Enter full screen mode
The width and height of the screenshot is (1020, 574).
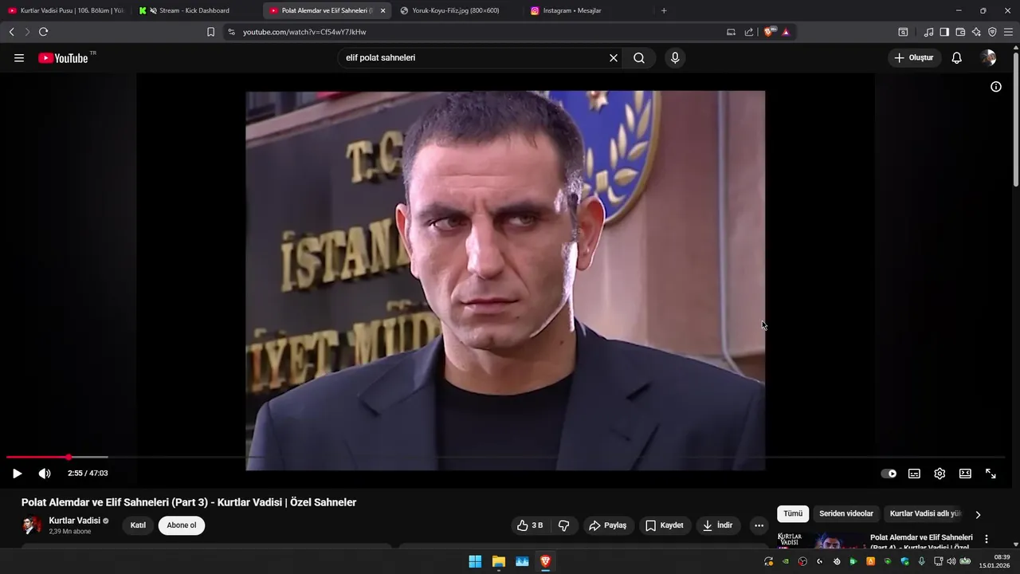pos(991,474)
